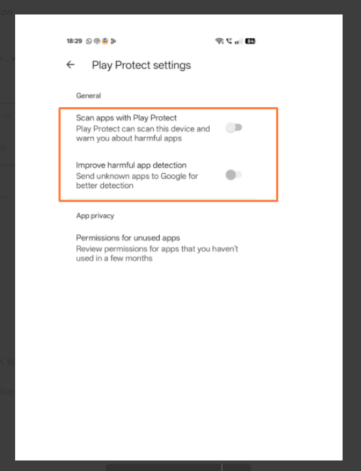The height and width of the screenshot is (471, 361).
Task: Tap the gray round notification icon
Action: tap(97, 41)
